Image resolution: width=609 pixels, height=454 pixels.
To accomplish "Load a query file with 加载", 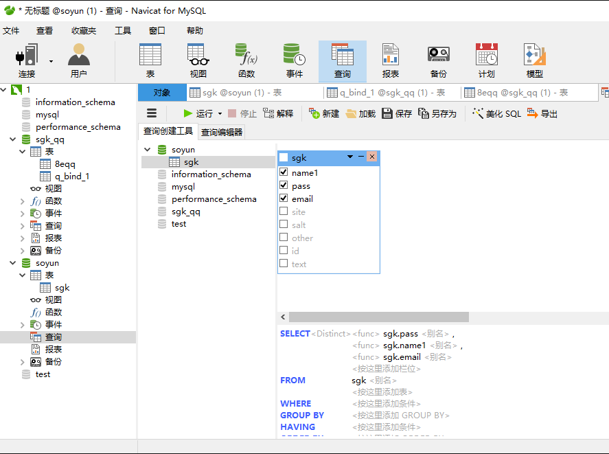I will [360, 113].
